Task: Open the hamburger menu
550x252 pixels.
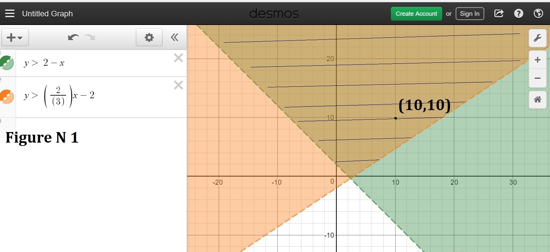Action: pyautogui.click(x=10, y=13)
